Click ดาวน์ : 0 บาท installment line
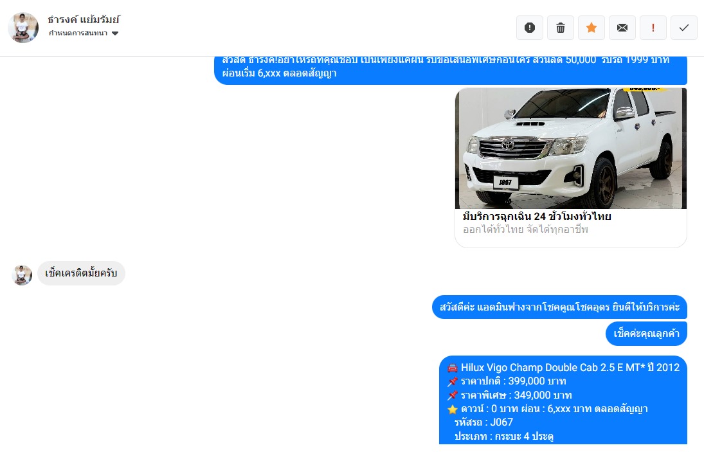The height and width of the screenshot is (452, 704). [548, 409]
